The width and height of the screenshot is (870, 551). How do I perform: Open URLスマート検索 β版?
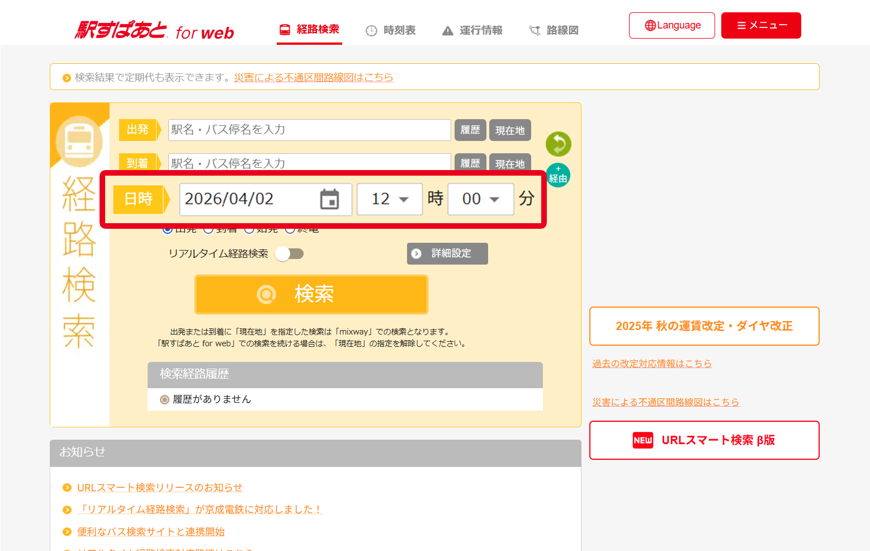tap(704, 440)
